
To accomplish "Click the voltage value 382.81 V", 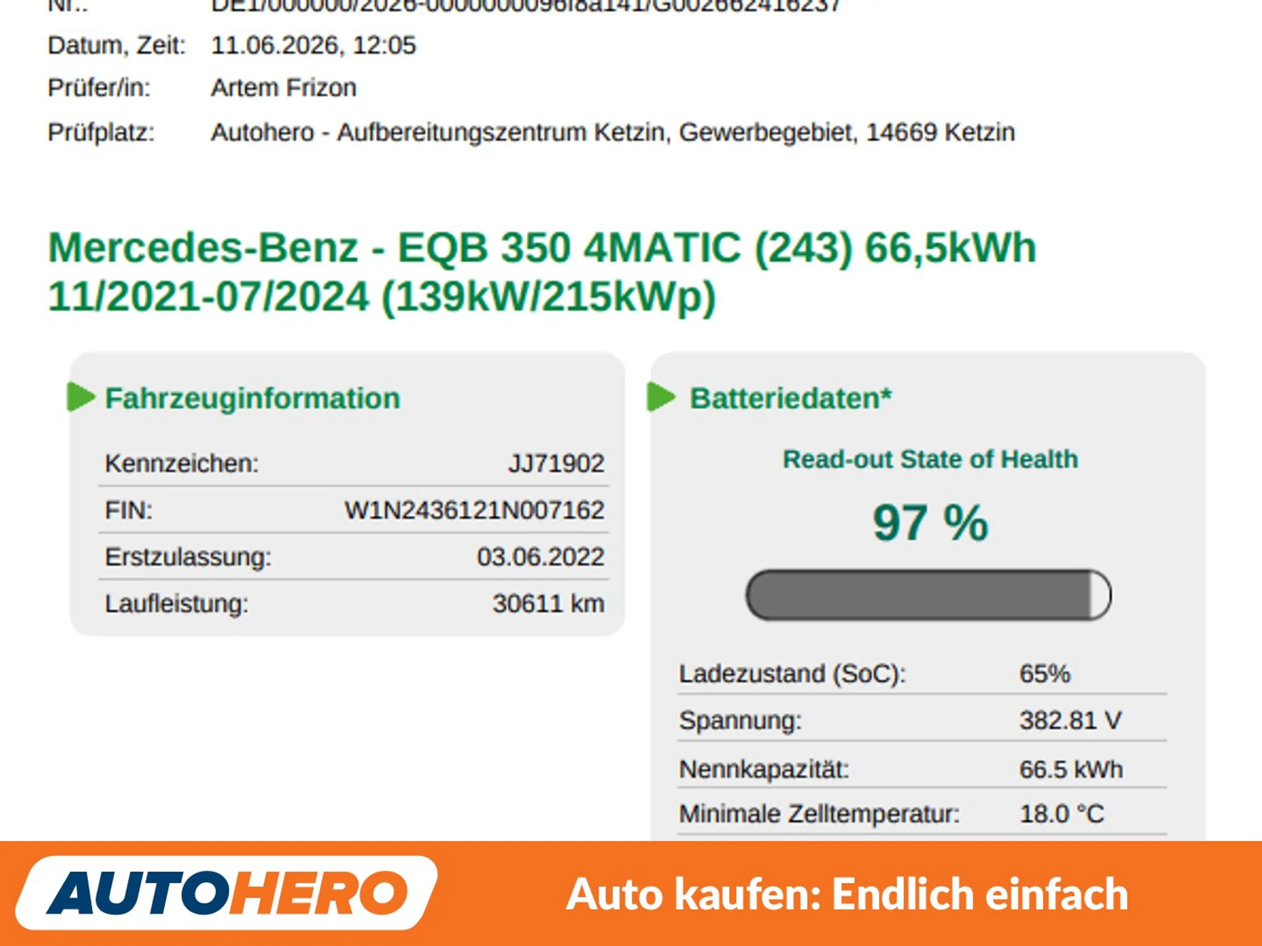I will click(1071, 720).
